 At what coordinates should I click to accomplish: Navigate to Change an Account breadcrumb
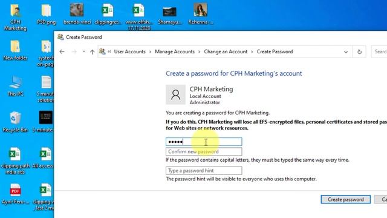click(x=226, y=51)
